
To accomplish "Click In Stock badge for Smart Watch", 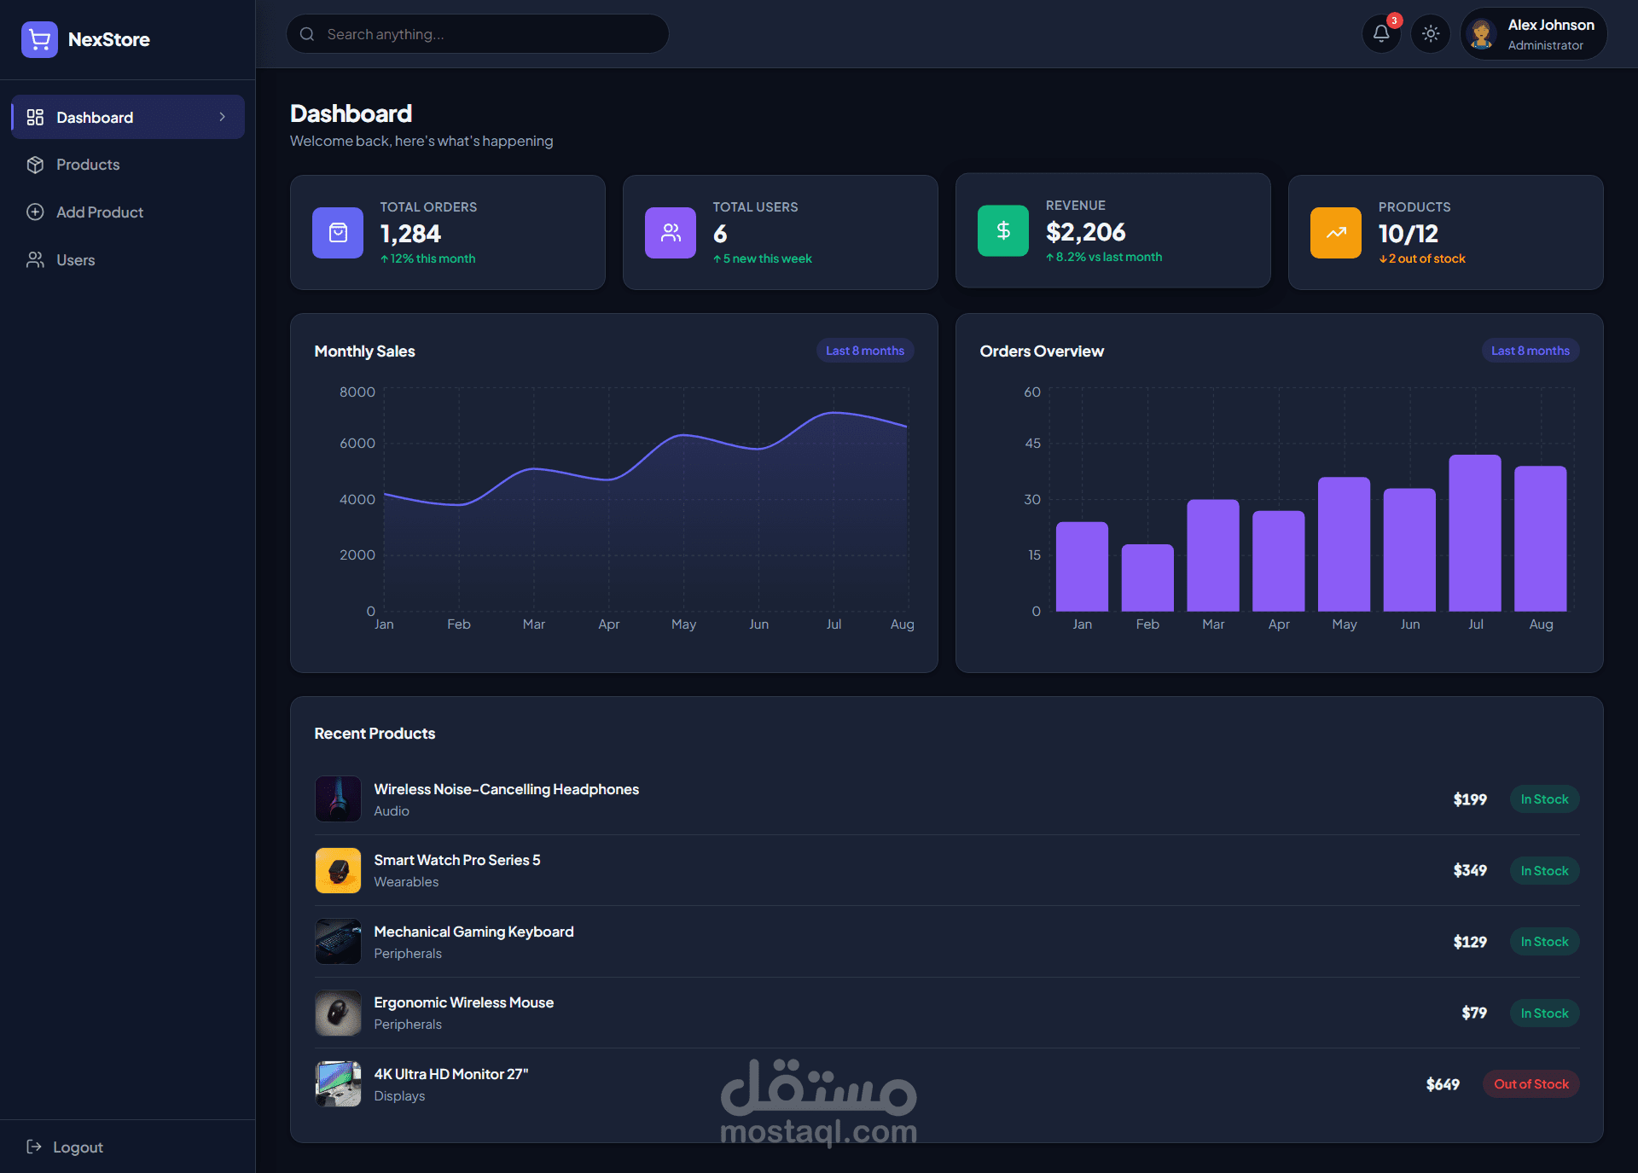I will click(1545, 870).
